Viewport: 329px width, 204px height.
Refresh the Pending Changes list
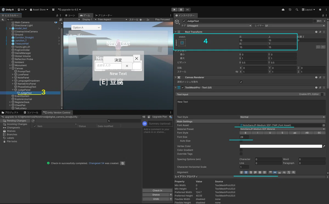[33, 121]
